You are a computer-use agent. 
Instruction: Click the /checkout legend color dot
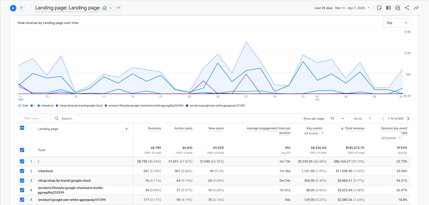[38, 106]
